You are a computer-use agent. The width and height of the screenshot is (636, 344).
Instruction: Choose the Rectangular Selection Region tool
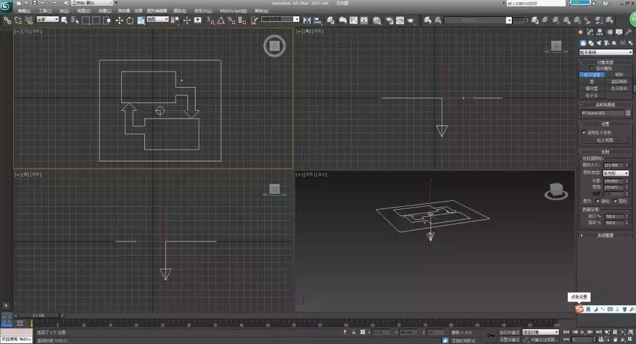tap(85, 20)
